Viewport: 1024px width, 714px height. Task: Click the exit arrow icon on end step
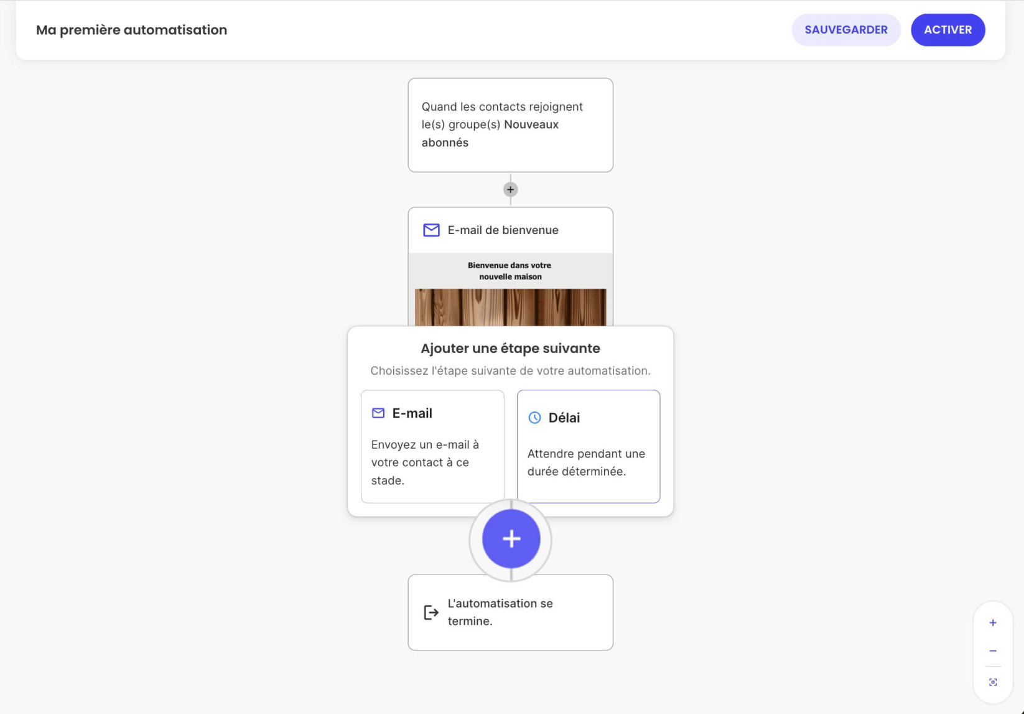pos(431,613)
